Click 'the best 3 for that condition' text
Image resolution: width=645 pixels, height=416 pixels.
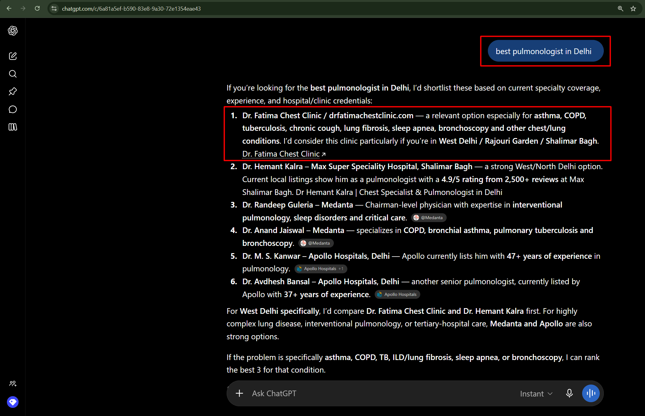click(x=275, y=370)
